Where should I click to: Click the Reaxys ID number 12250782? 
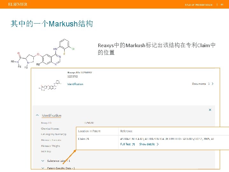[x=73, y=76]
